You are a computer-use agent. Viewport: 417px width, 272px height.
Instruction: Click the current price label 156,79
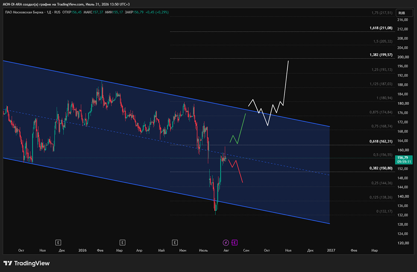[404, 160]
